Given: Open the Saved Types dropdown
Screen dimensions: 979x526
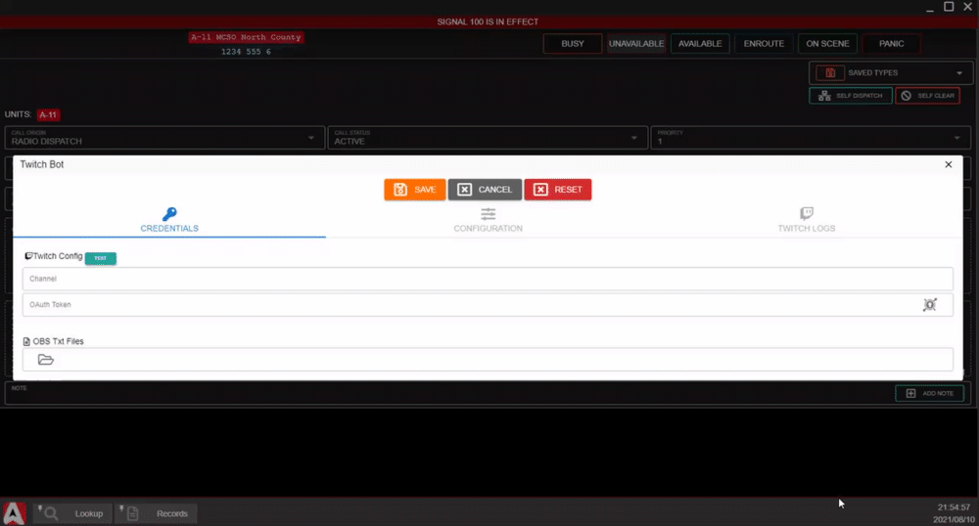Looking at the screenshot, I should tap(891, 73).
